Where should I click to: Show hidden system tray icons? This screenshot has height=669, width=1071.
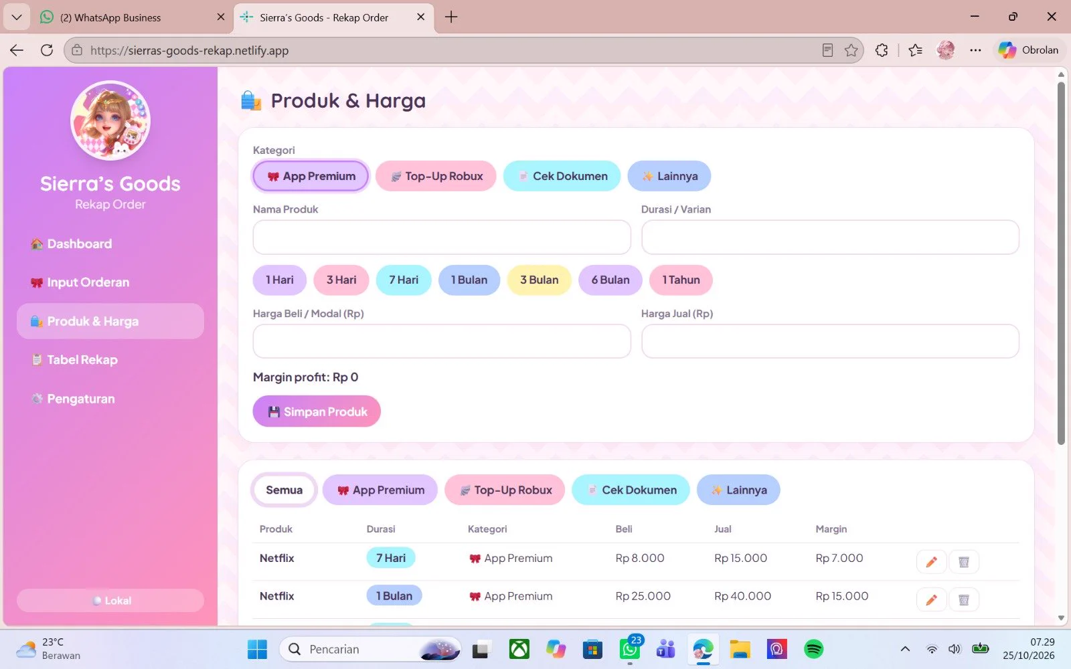905,649
